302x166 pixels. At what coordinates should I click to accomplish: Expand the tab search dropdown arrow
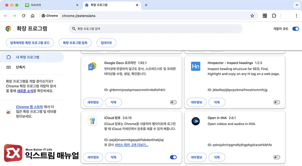[x=297, y=5]
